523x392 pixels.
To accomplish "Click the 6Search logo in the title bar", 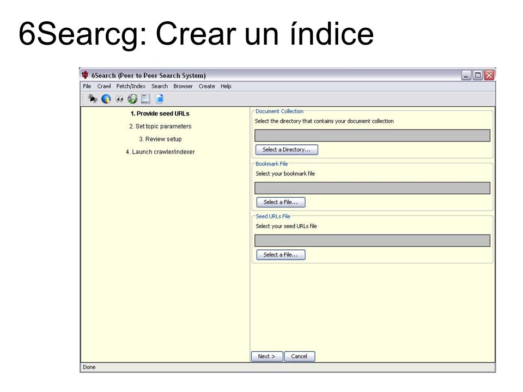I will tap(86, 75).
